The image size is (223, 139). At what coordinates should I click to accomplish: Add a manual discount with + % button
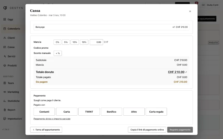[x=58, y=53]
